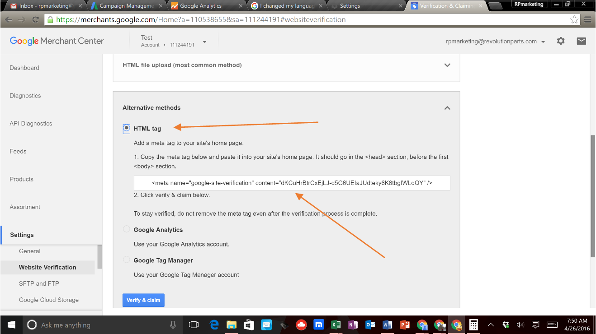Click the Verify & claim button

coord(143,300)
